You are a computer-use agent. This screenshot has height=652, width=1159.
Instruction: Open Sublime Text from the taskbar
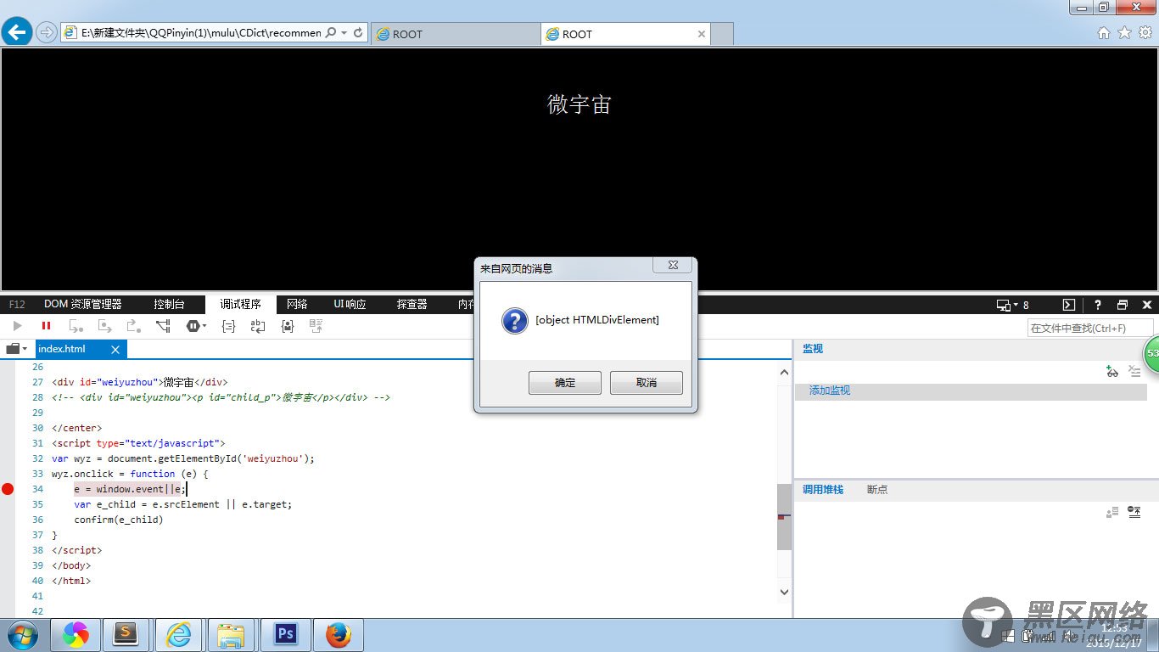[x=126, y=635]
